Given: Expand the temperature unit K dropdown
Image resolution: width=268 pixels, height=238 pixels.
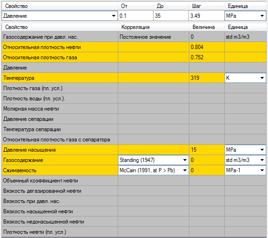Looking at the screenshot, I should click(x=245, y=78).
